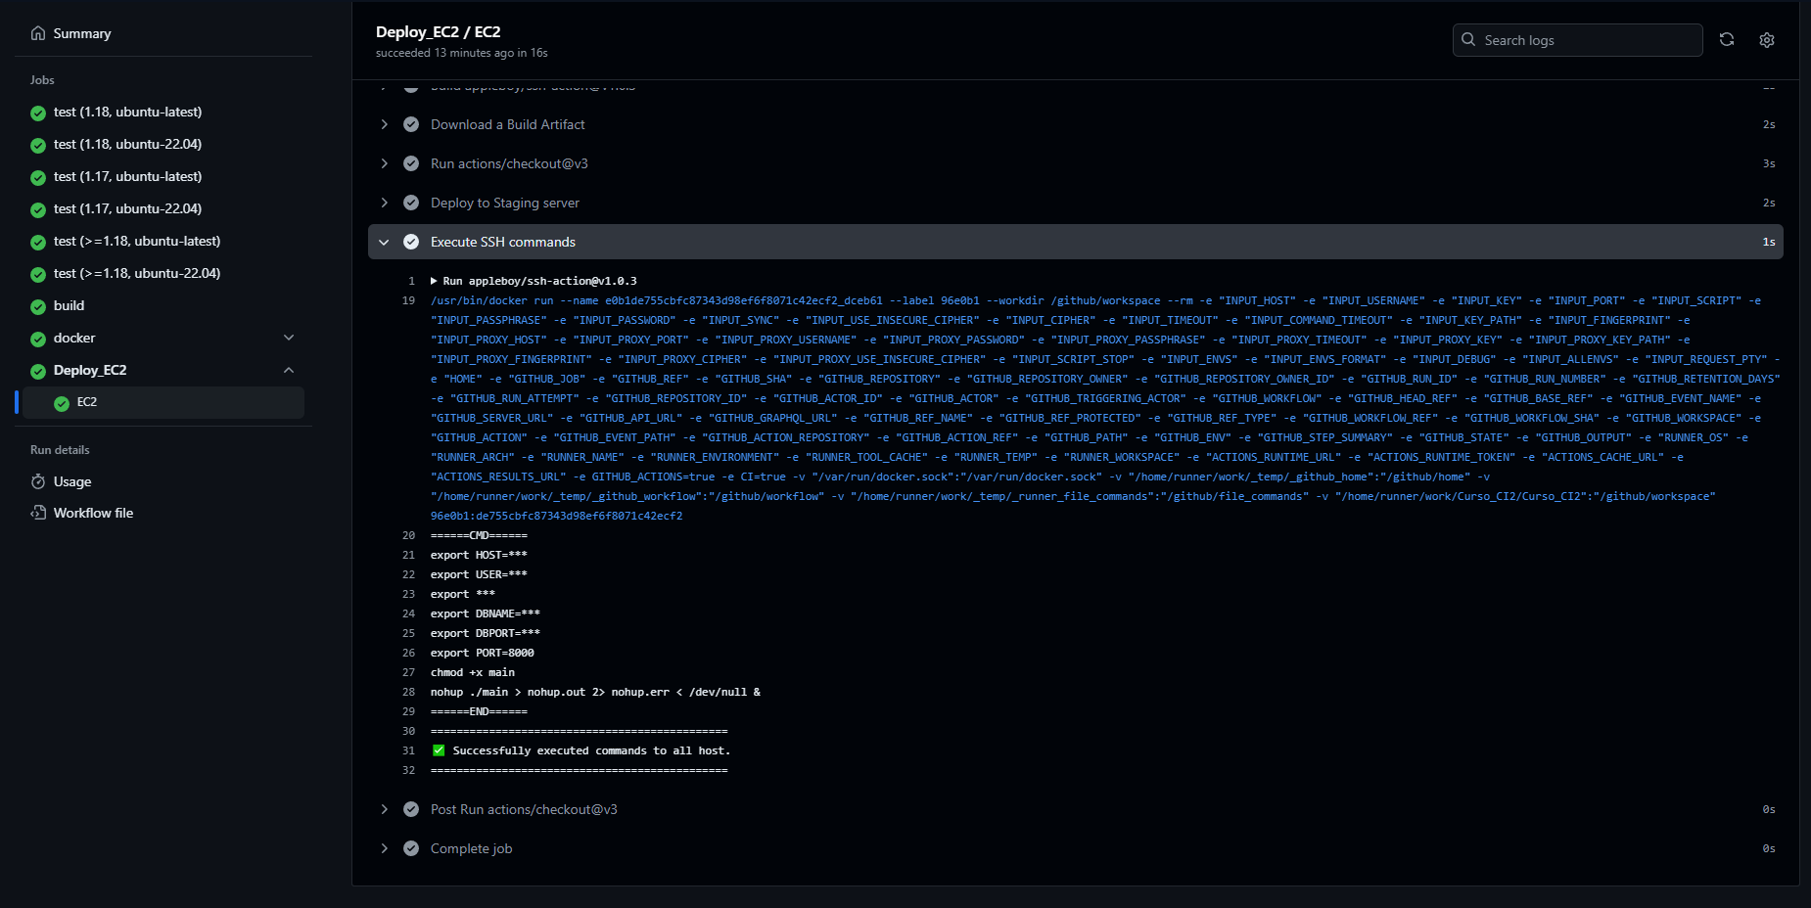This screenshot has width=1811, height=908.
Task: Select job test (1.18, ubuntu-22.04)
Action: (127, 145)
